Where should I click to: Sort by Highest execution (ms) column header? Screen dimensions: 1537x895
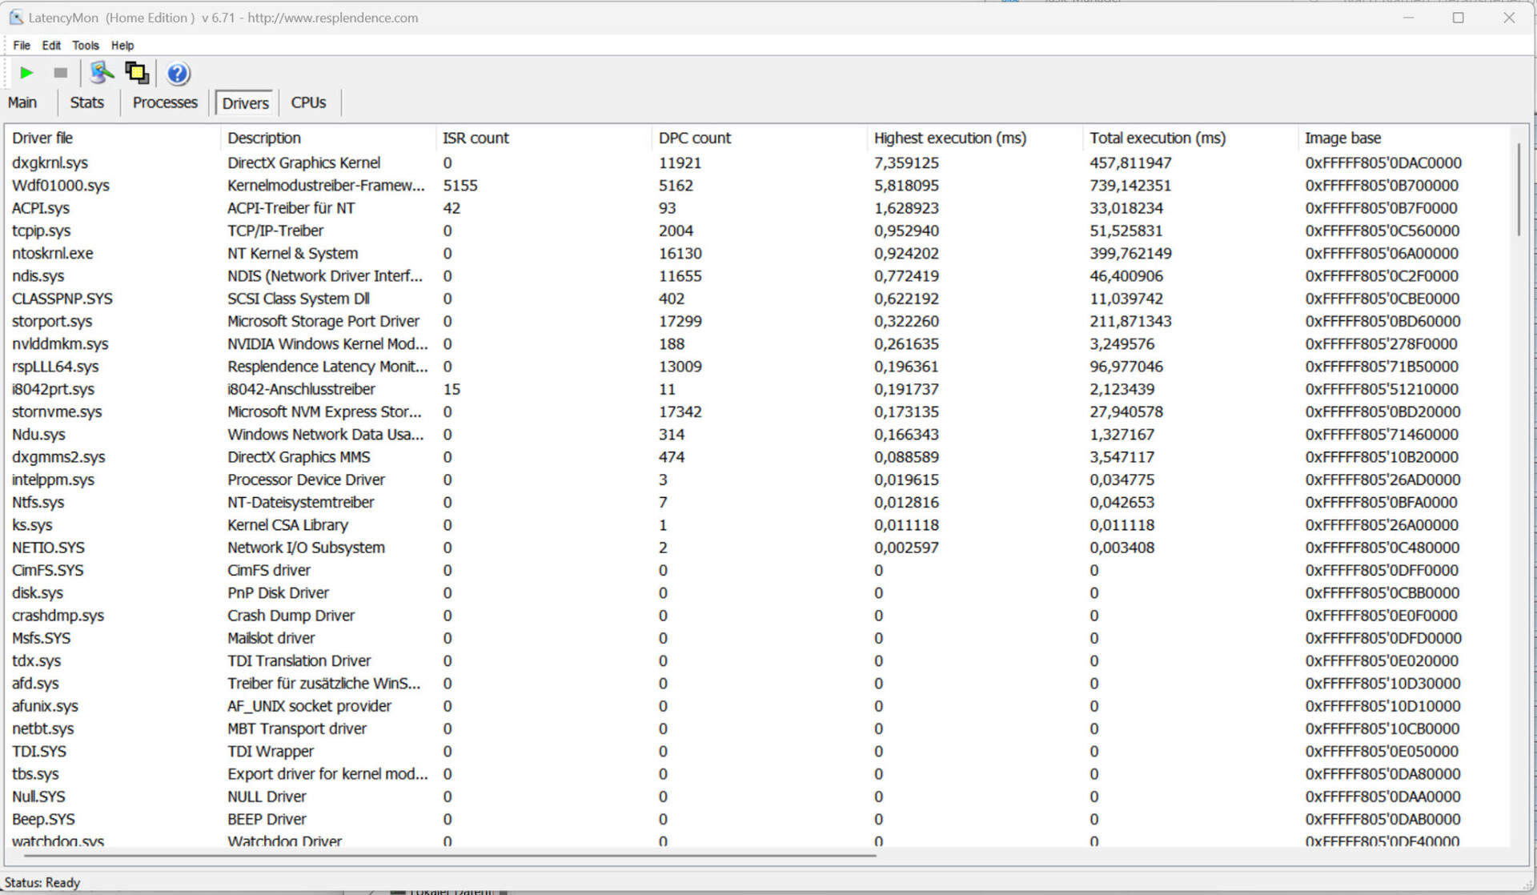[x=949, y=138]
